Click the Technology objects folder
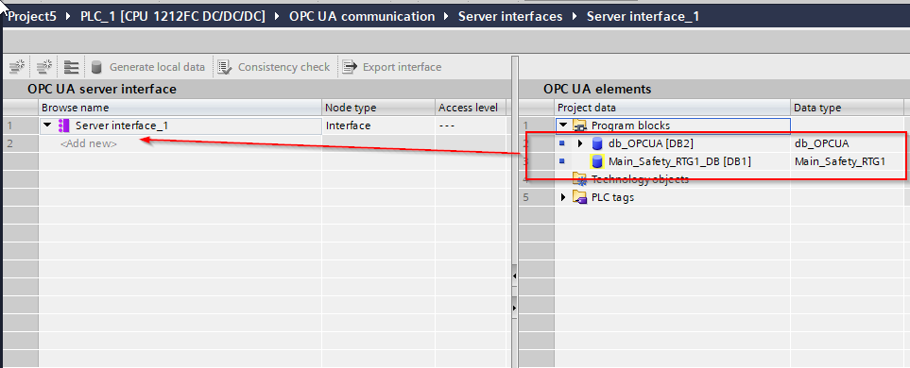The height and width of the screenshot is (368, 910). coord(630,179)
